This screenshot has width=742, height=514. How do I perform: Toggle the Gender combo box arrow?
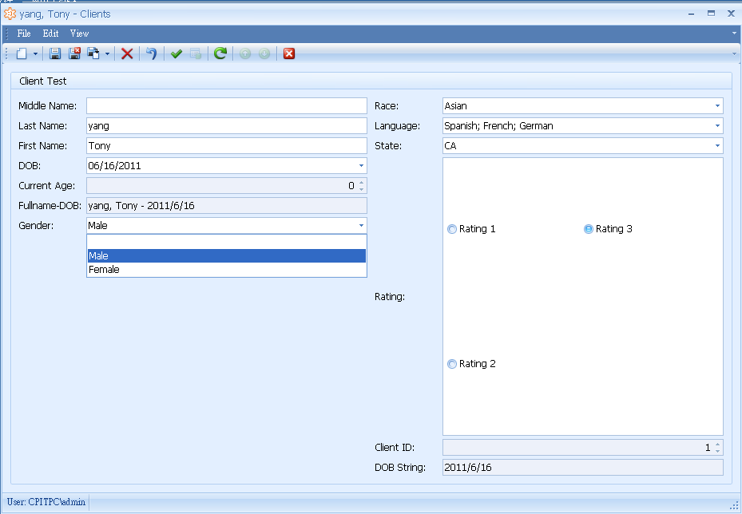coord(361,226)
